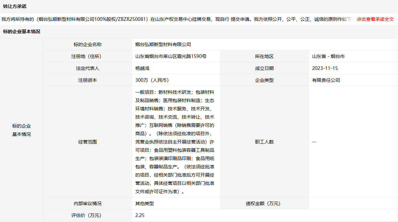The height and width of the screenshot is (222, 398).
Task: Click the 所在地区 label cell
Action: click(x=264, y=56)
